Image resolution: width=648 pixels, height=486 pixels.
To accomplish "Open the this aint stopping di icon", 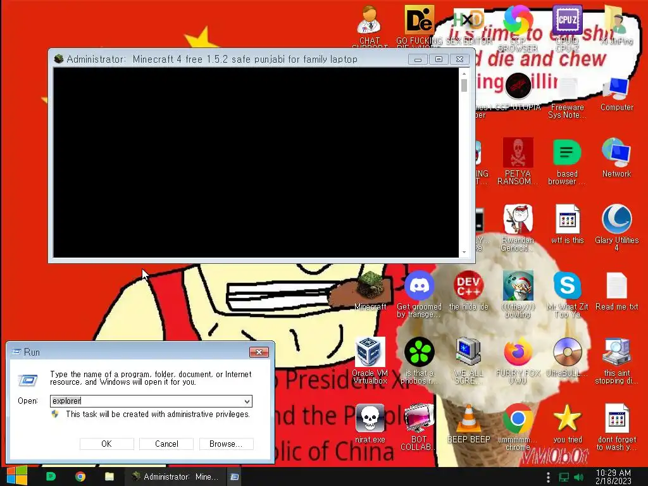I will pyautogui.click(x=616, y=360).
